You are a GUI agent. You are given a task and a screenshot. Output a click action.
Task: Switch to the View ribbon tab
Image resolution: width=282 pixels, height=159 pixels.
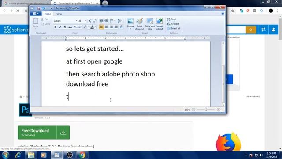coord(59,14)
